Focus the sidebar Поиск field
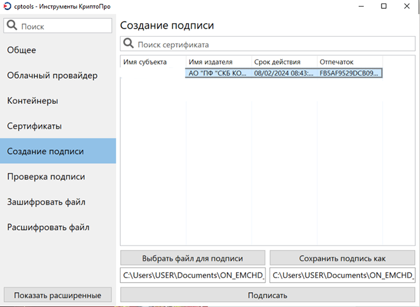420x307 pixels. pyautogui.click(x=58, y=25)
